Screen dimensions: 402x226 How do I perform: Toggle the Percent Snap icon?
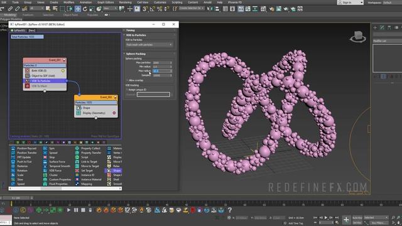pyautogui.click(x=160, y=9)
